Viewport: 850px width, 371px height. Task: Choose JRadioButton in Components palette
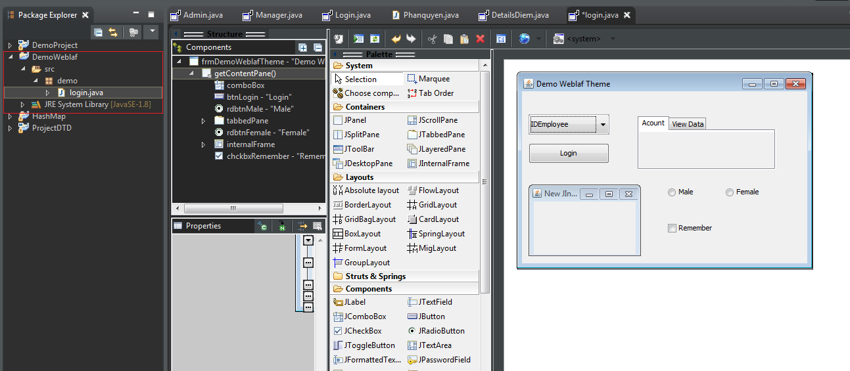pyautogui.click(x=436, y=331)
